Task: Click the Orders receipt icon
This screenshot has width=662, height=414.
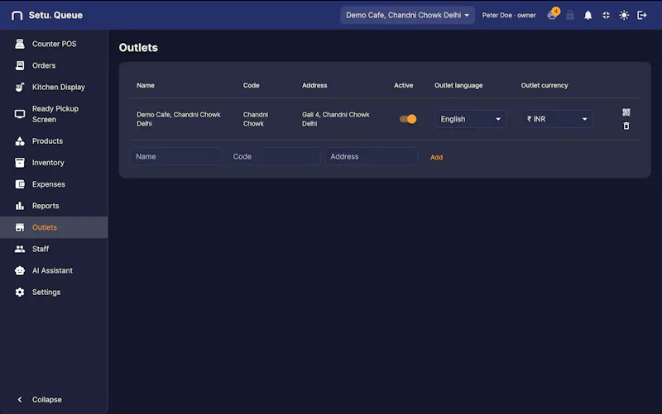Action: pyautogui.click(x=20, y=65)
